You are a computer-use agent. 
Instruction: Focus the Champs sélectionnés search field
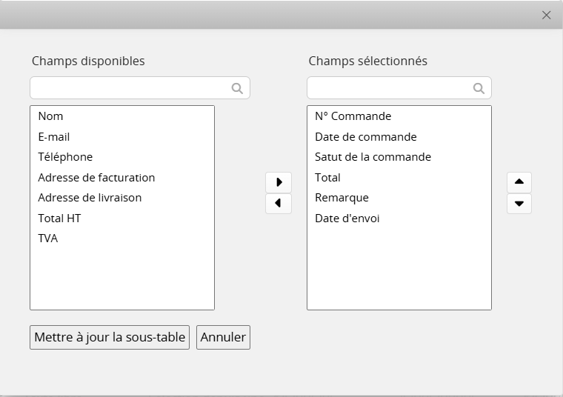click(x=389, y=88)
